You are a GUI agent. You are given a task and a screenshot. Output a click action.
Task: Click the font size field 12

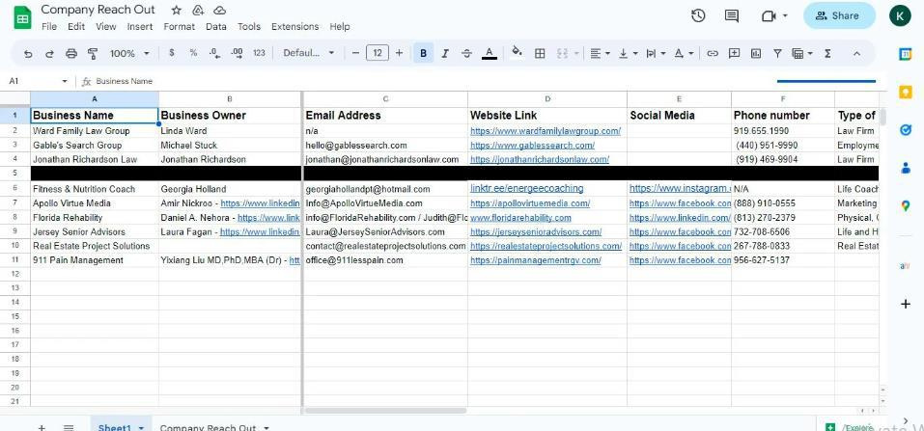(x=378, y=53)
